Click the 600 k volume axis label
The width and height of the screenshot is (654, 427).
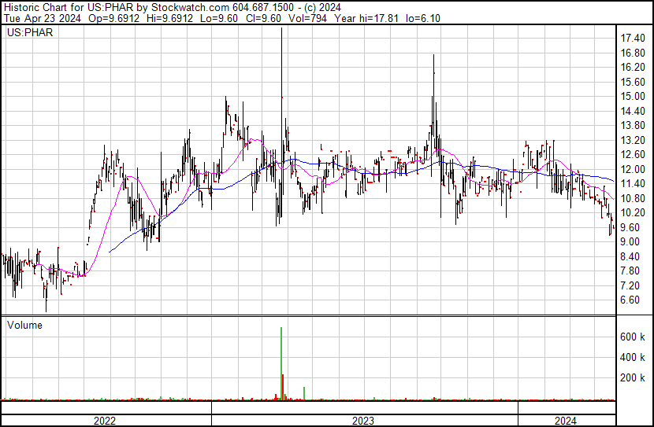tap(633, 337)
